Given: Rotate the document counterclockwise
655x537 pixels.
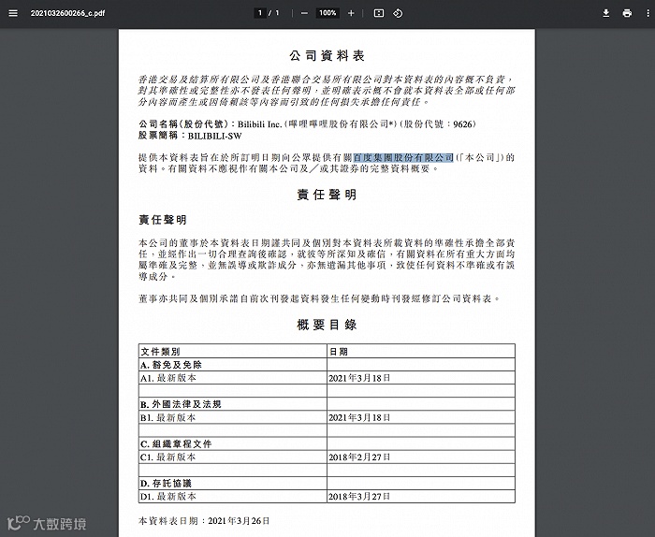Looking at the screenshot, I should click(x=398, y=13).
